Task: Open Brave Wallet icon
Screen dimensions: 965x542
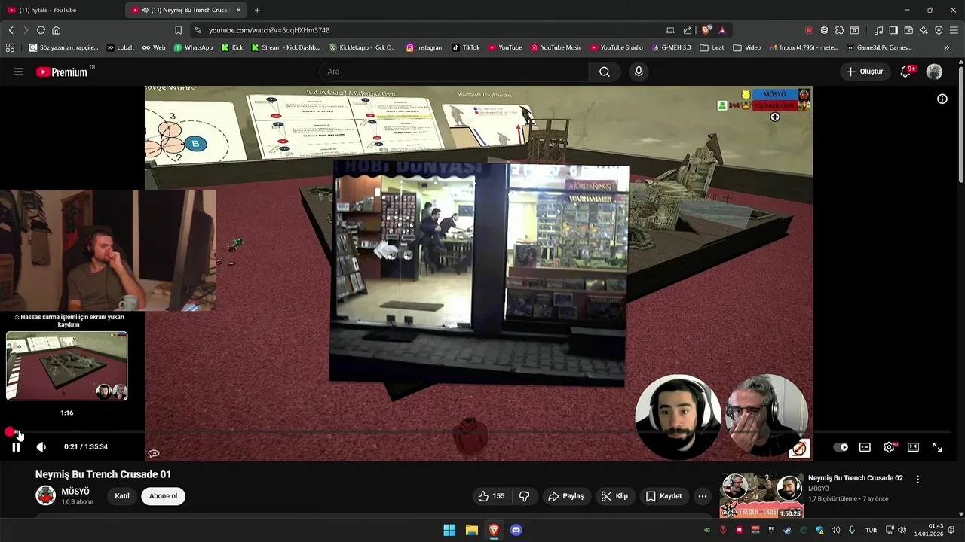Action: tap(908, 30)
